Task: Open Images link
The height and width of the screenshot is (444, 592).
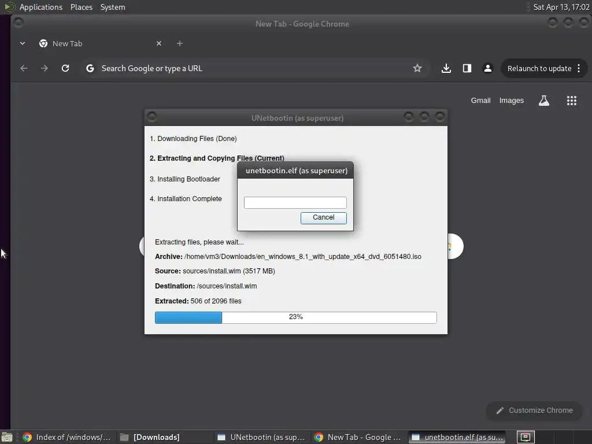Action: (512, 101)
